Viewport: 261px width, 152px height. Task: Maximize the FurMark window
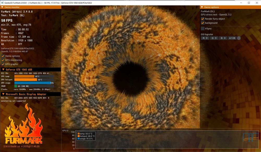click(x=249, y=3)
